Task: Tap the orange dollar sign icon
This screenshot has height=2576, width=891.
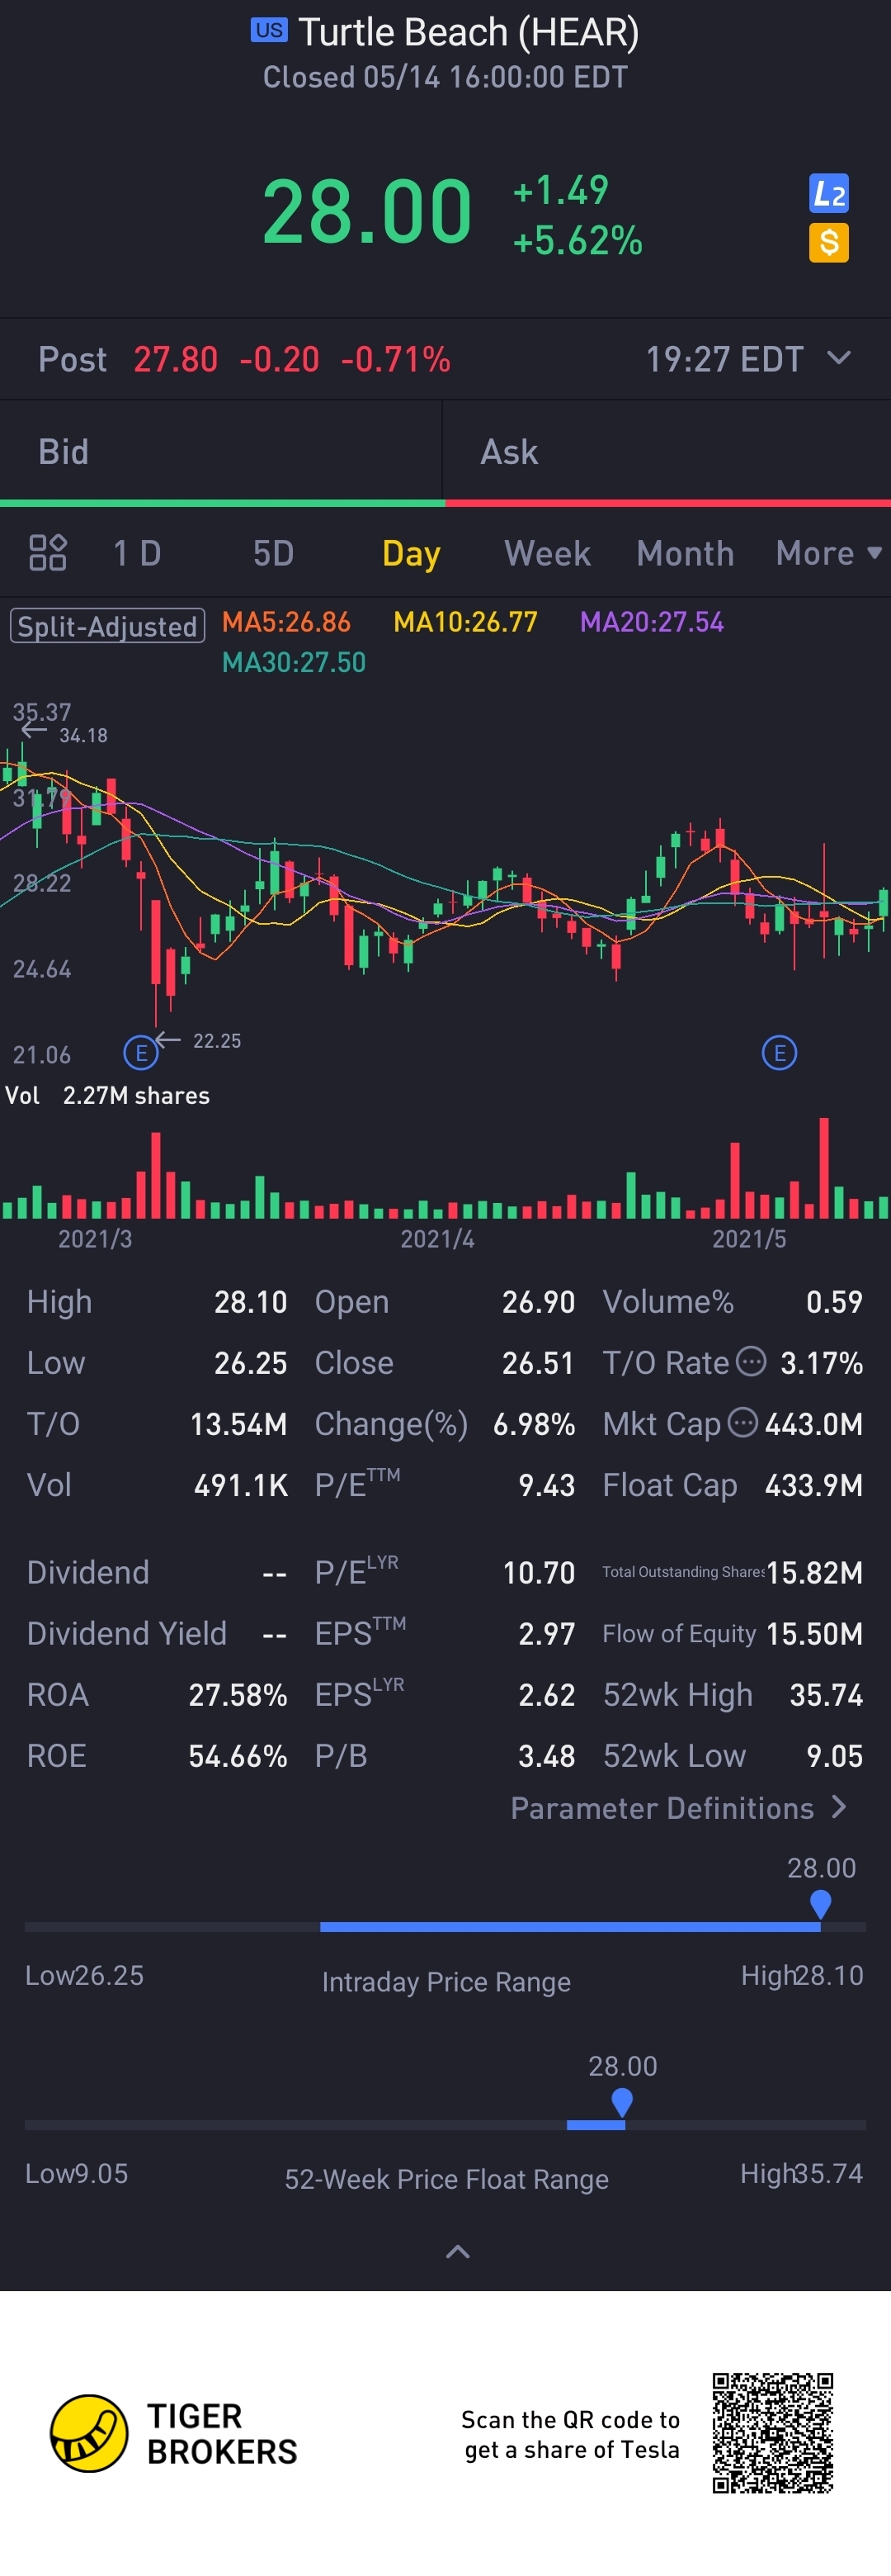Action: coord(828,243)
